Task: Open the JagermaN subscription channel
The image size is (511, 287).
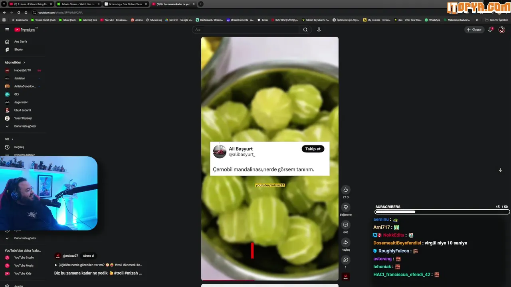Action: (21, 102)
